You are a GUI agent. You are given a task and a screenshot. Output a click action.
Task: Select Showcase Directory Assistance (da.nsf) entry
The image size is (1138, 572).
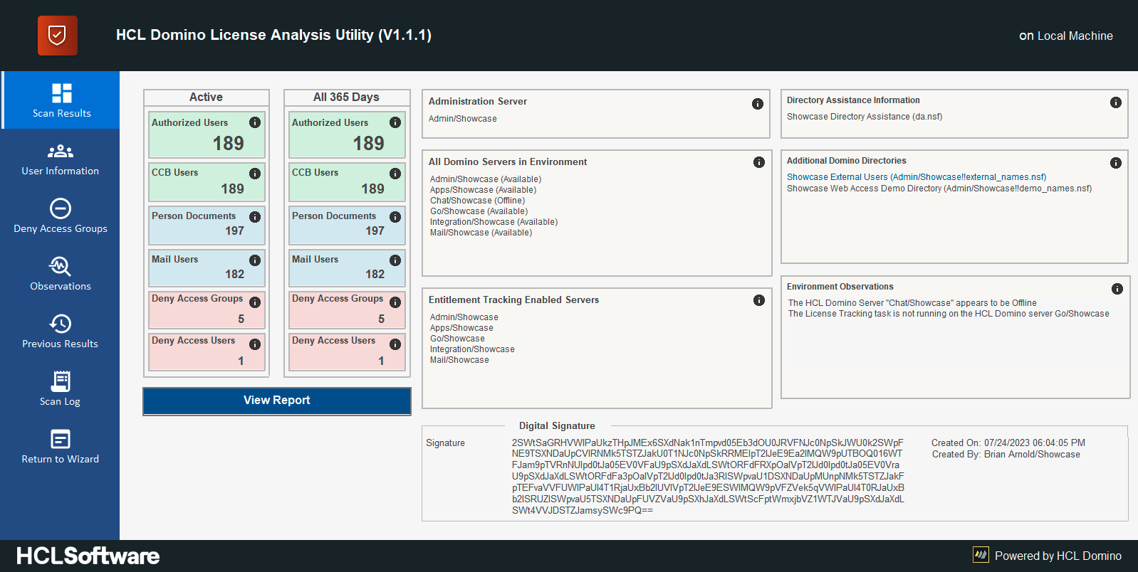pyautogui.click(x=865, y=117)
